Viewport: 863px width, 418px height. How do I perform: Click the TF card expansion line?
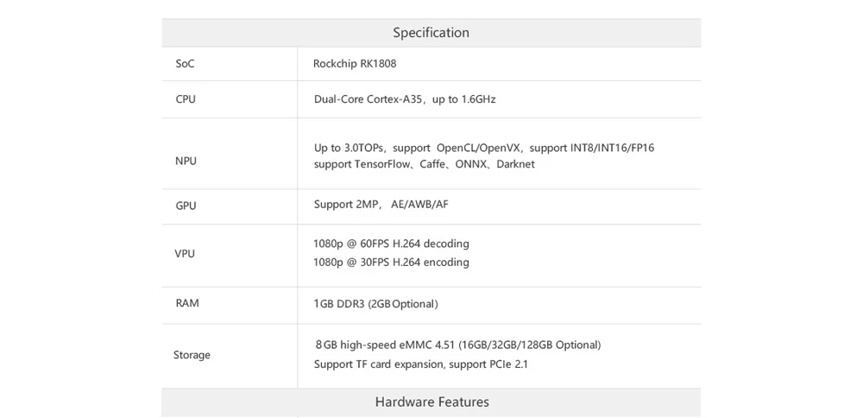pos(420,364)
